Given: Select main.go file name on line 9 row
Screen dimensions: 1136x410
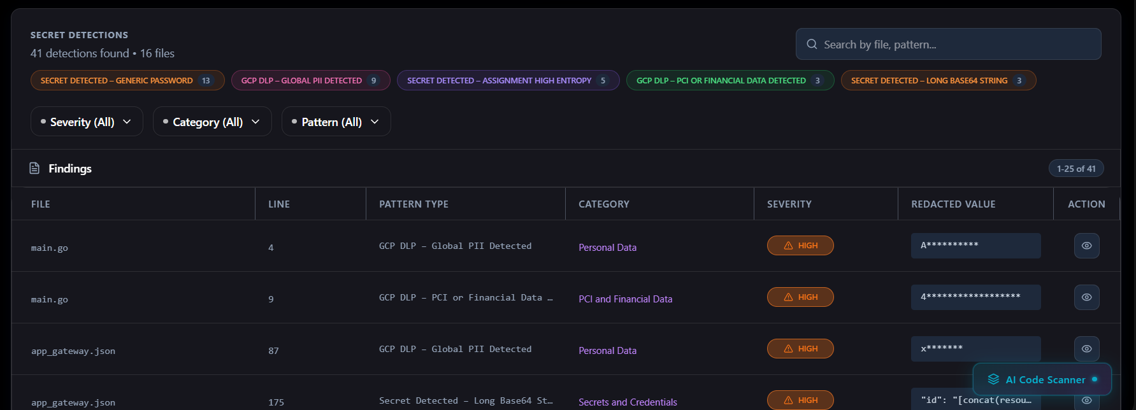Looking at the screenshot, I should click(x=50, y=300).
